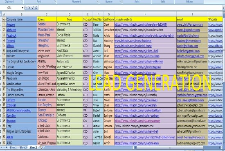225x151 pixels.
Task: Open the Groupon company link
Action: coord(11,121)
